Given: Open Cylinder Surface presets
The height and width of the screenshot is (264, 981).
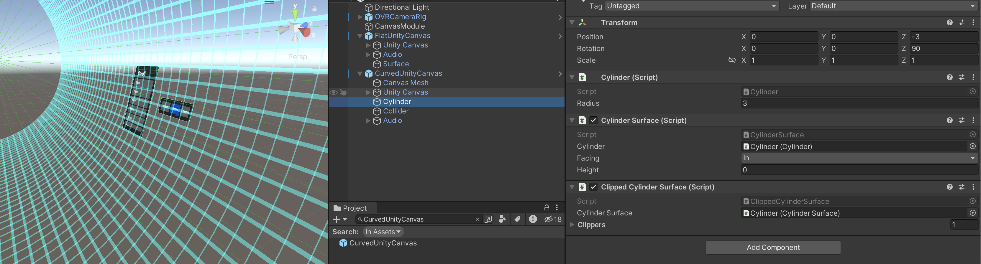Looking at the screenshot, I should tap(961, 120).
